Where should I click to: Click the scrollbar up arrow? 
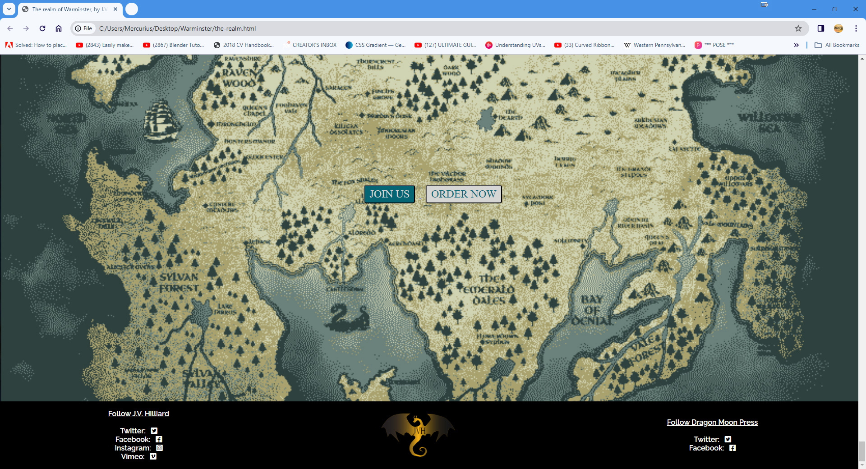(x=862, y=59)
